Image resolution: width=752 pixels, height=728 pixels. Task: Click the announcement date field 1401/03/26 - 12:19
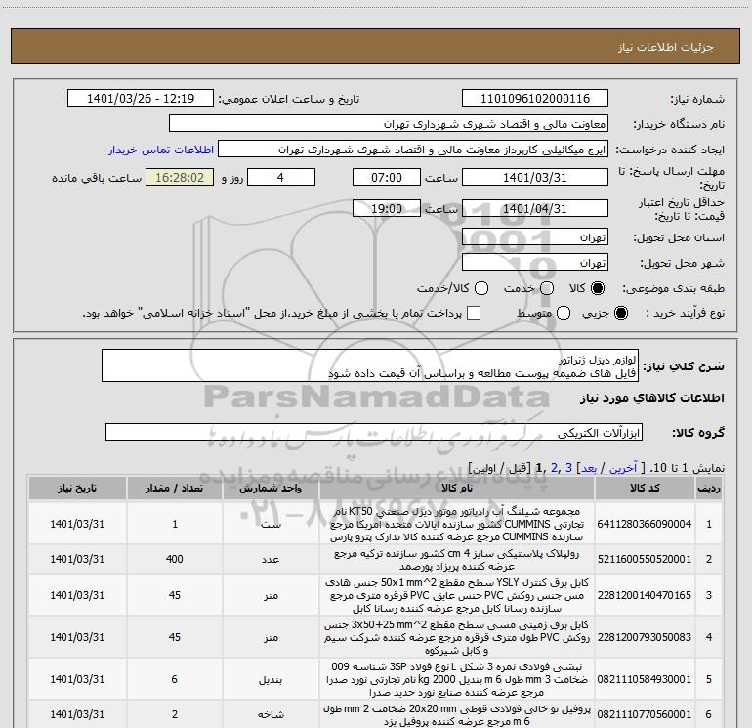[x=141, y=98]
